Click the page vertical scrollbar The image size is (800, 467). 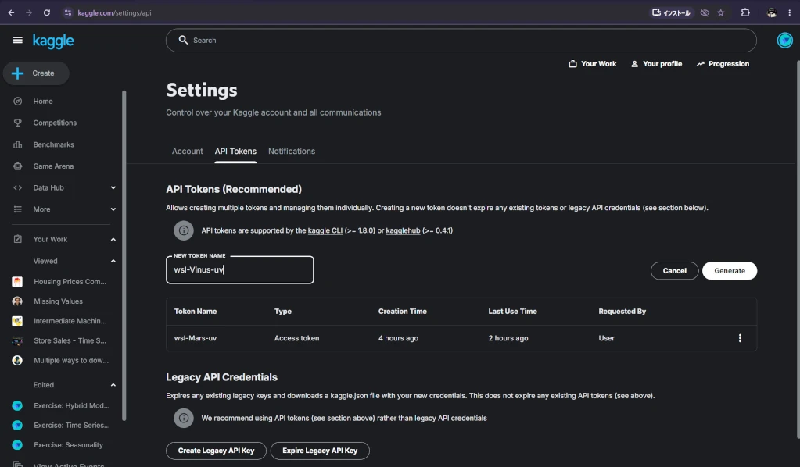(798, 250)
